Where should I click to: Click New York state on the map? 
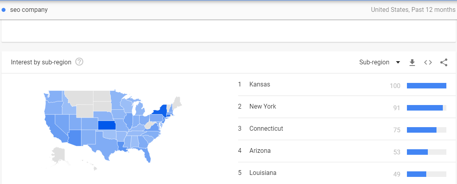160,111
